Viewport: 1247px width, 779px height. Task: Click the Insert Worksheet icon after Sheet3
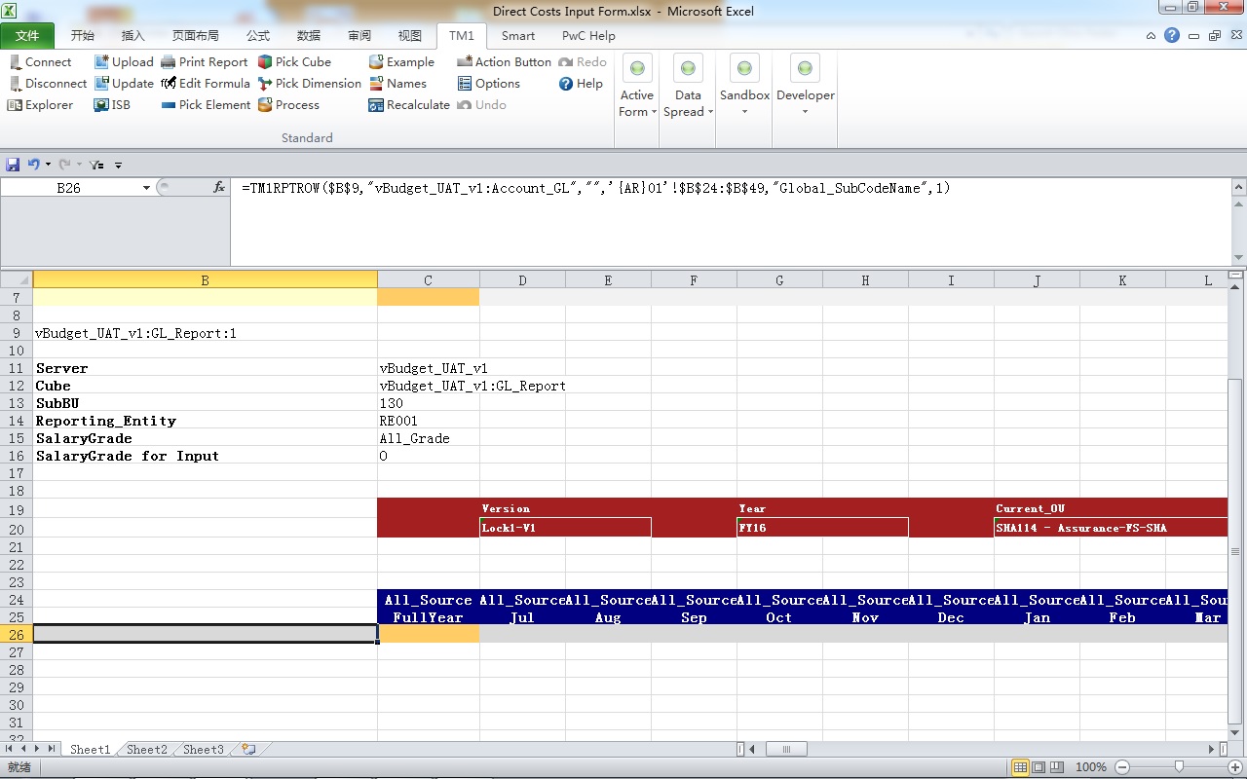[x=248, y=749]
